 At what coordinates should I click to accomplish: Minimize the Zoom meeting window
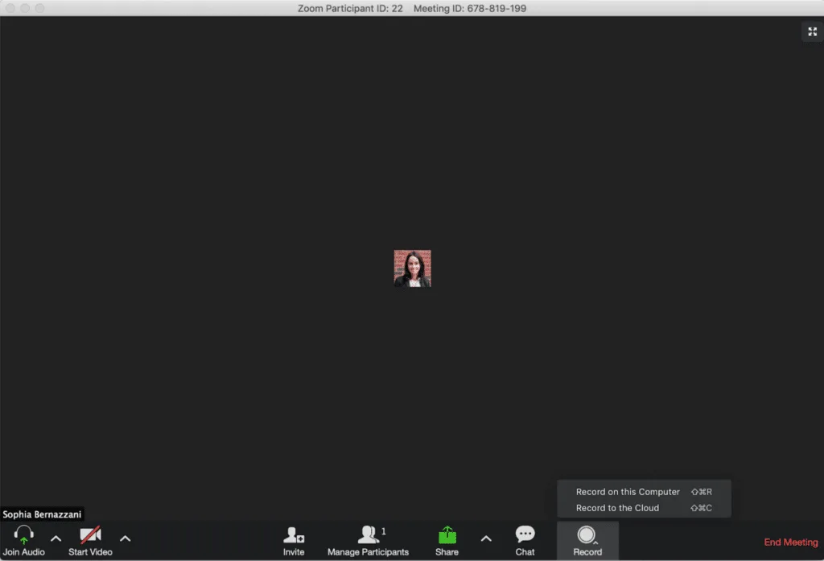point(25,8)
